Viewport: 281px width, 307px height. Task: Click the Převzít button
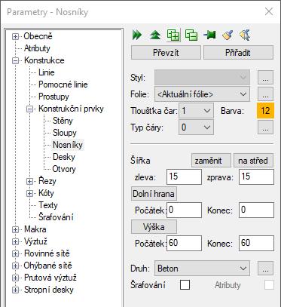click(x=166, y=53)
